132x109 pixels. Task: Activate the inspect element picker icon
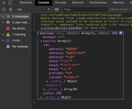coord(4,3)
